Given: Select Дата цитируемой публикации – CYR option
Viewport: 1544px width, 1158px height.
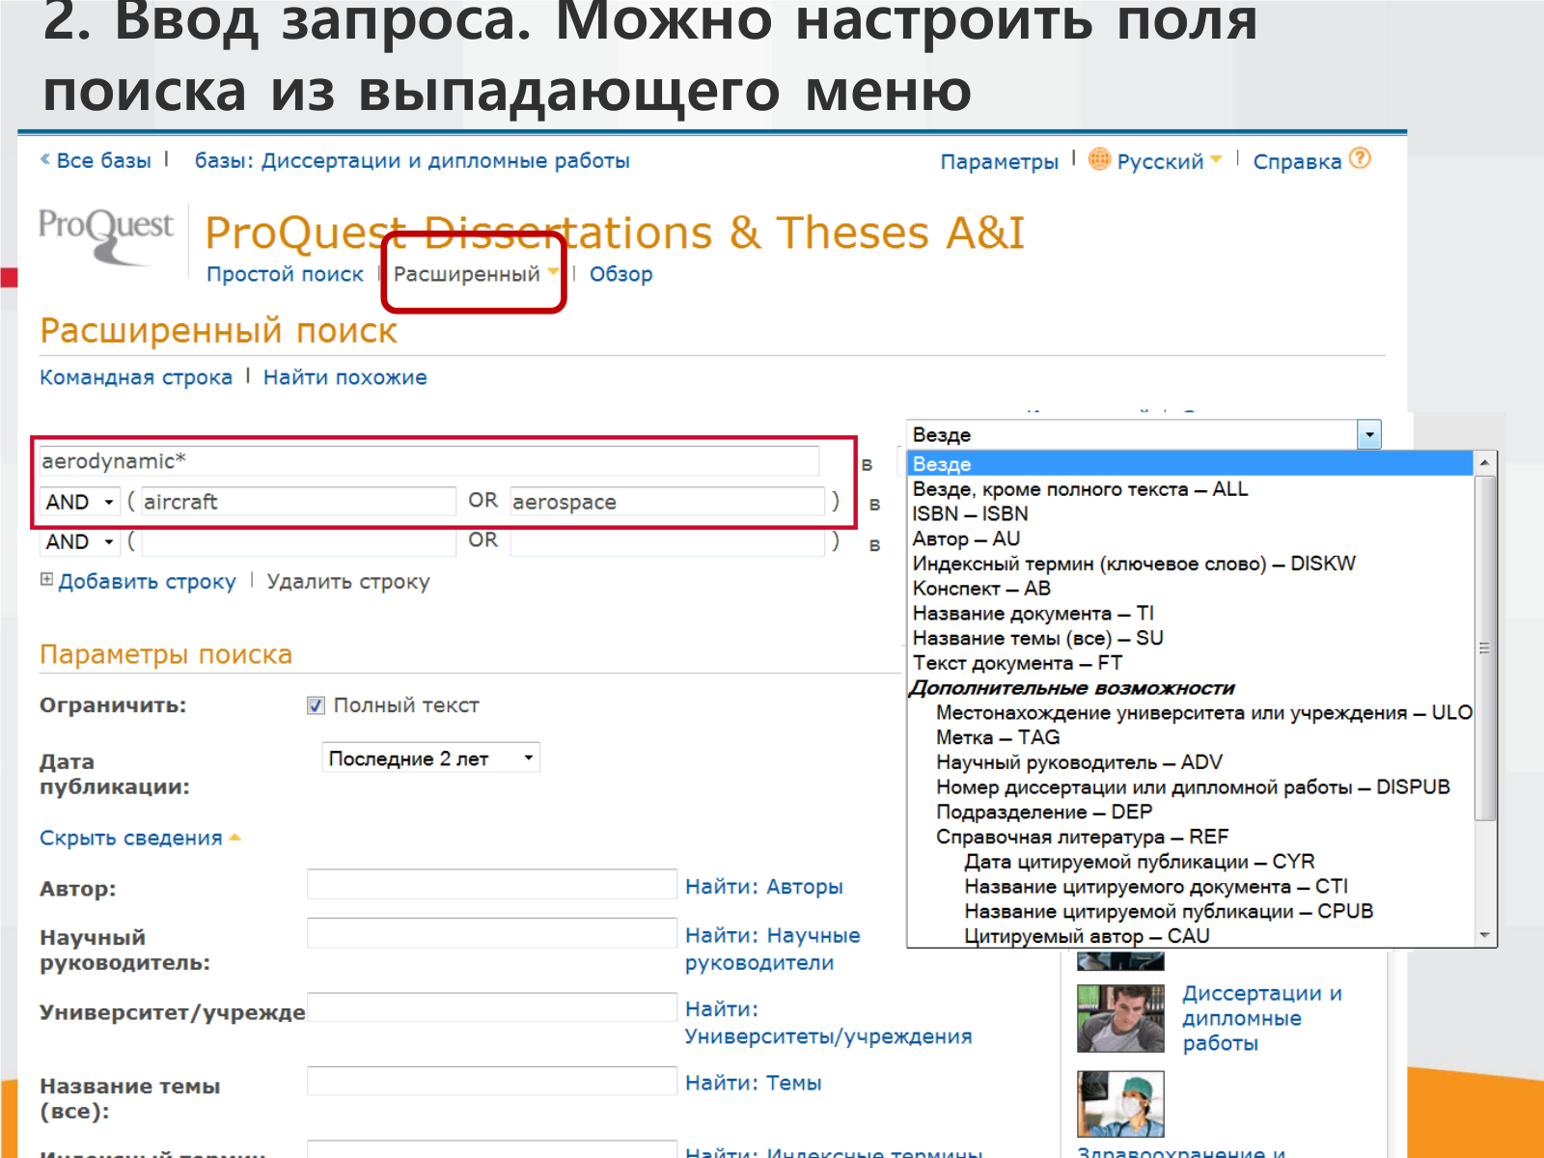Looking at the screenshot, I should coord(1140,862).
